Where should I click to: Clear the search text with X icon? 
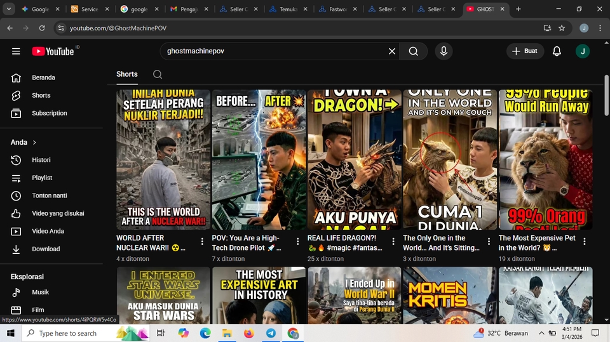point(392,51)
